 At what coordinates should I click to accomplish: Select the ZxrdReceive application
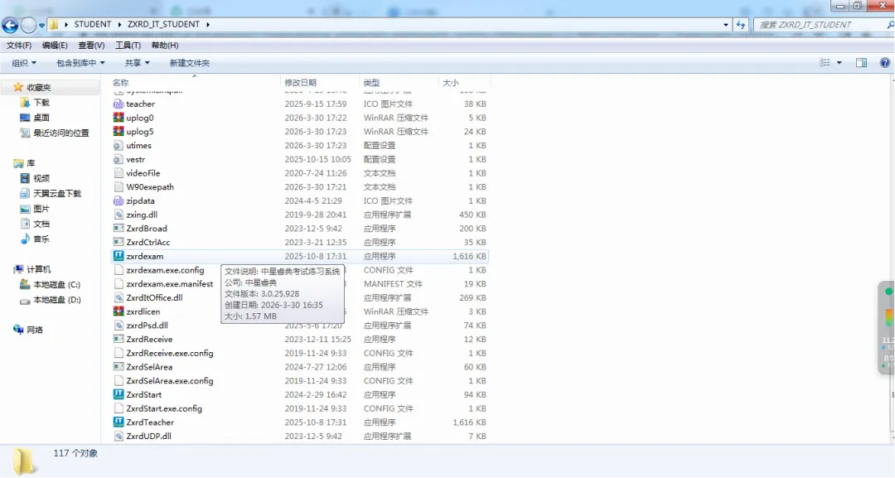151,339
